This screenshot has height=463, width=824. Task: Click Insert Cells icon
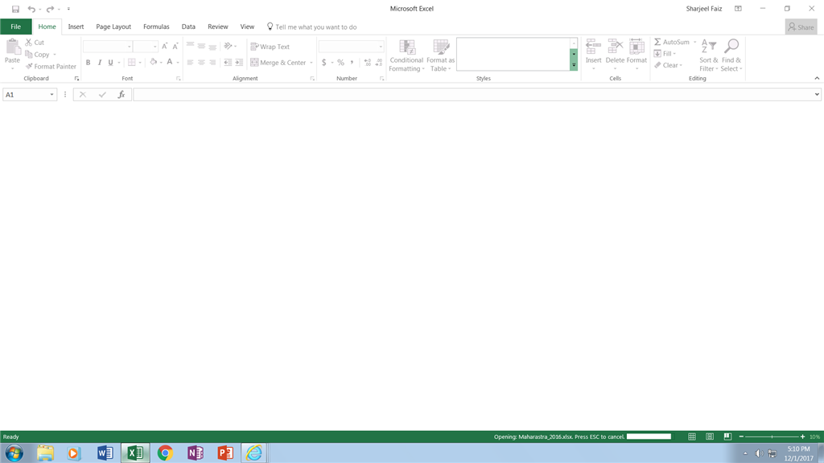593,46
